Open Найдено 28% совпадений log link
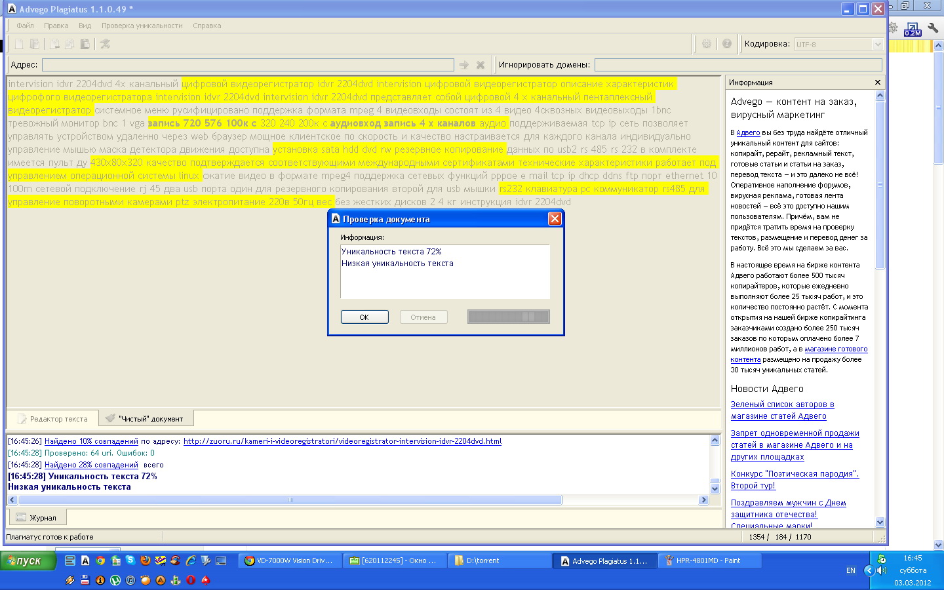This screenshot has width=944, height=590. (x=91, y=465)
